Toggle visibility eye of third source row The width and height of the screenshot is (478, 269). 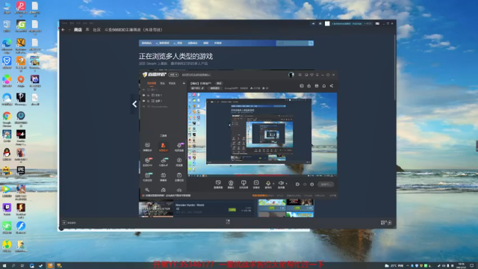pos(144,101)
